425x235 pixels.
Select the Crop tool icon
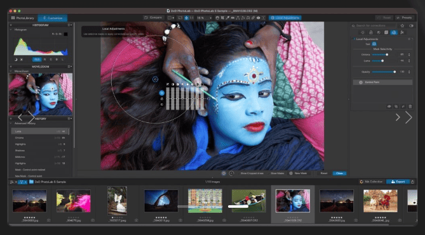point(222,18)
